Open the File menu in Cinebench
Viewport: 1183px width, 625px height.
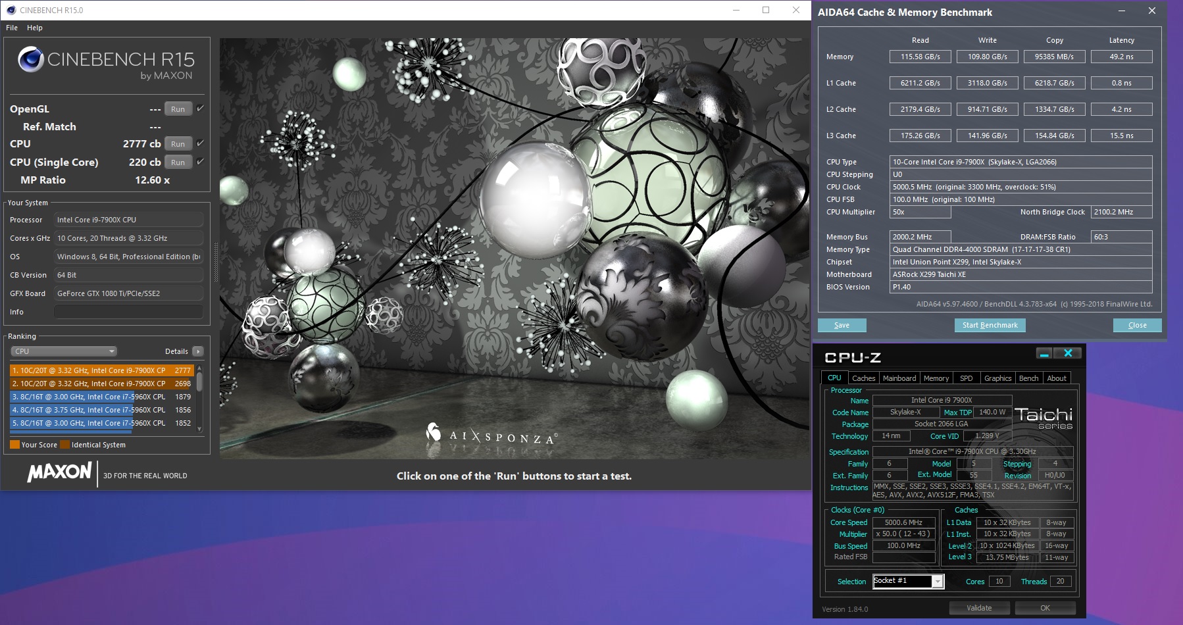12,28
